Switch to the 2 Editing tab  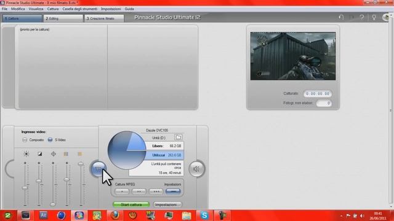[x=63, y=18]
